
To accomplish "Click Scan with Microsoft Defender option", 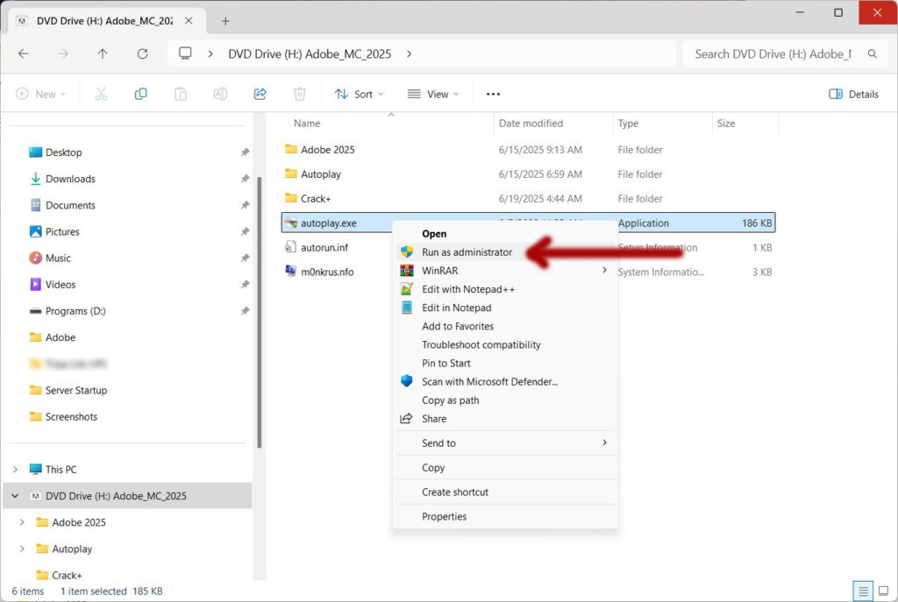I will [489, 381].
